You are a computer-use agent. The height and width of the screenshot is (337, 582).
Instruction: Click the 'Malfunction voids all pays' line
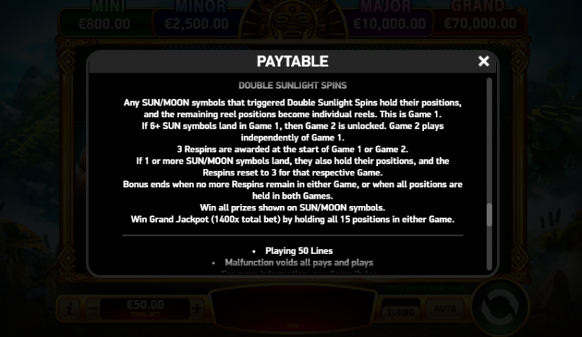(x=299, y=262)
